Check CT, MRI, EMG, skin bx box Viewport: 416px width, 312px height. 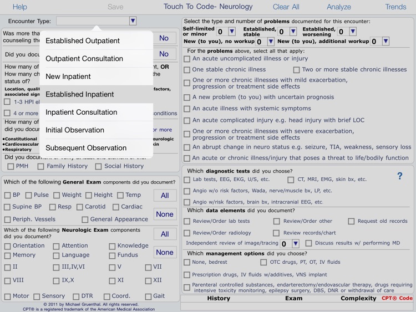pos(291,180)
